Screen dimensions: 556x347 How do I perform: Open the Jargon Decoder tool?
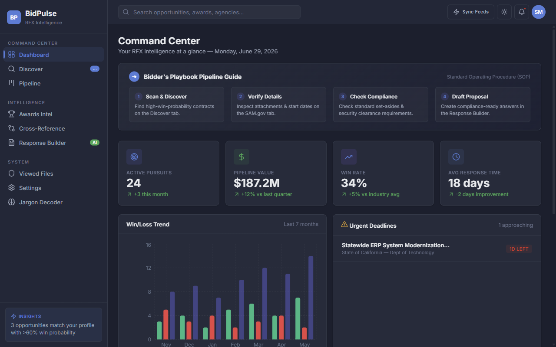[x=53, y=202]
